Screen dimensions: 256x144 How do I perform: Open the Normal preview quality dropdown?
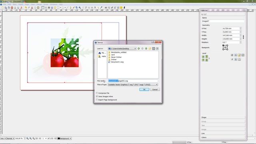tap(10, 138)
